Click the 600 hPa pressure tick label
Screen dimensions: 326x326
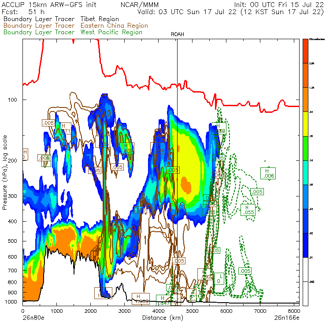pos(12,257)
